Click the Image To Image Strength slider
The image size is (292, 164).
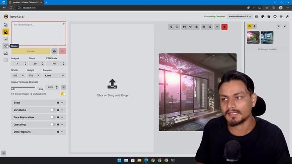27,87
